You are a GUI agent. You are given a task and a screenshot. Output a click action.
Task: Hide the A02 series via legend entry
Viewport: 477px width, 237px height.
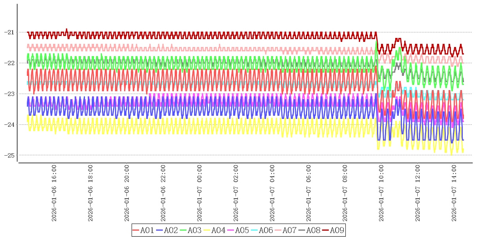pos(167,230)
